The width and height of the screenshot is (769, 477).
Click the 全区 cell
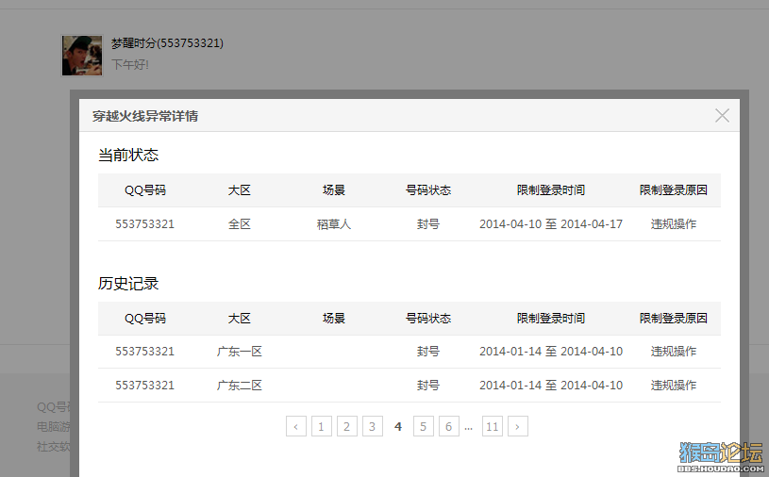click(240, 224)
